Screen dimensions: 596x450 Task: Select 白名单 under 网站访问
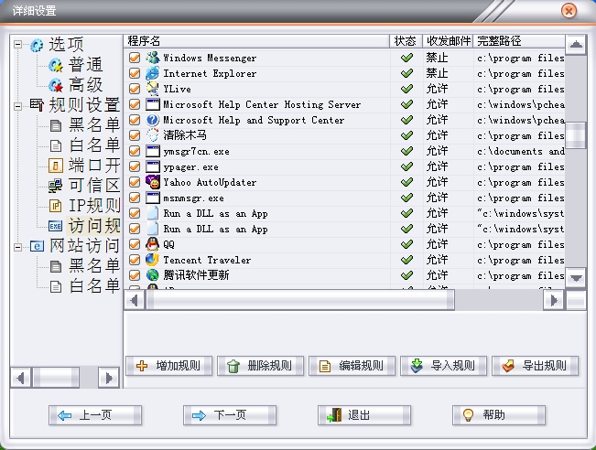tap(94, 286)
